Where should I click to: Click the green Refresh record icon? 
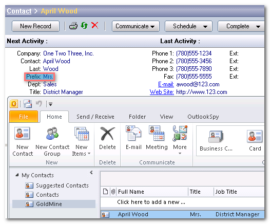(84, 26)
